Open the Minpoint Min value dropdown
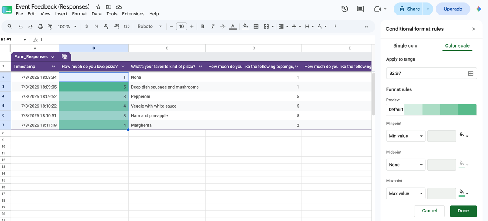The image size is (488, 221). [406, 136]
